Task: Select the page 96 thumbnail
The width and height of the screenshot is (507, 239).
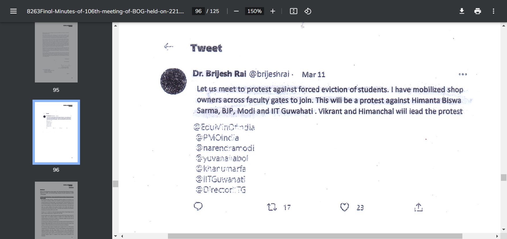Action: click(x=56, y=132)
